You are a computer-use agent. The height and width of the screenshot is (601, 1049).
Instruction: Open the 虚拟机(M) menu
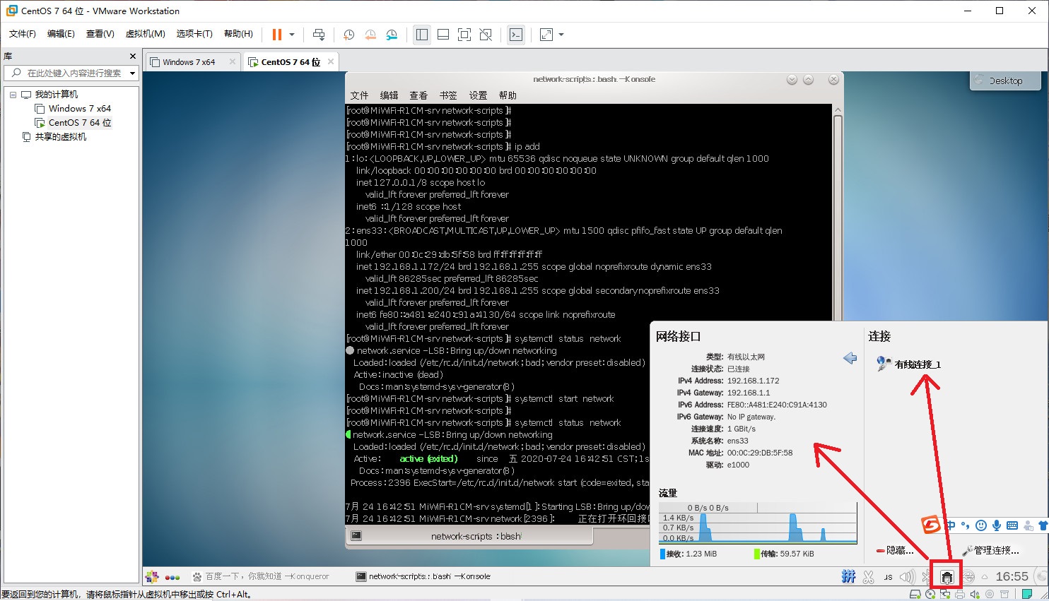click(x=145, y=34)
